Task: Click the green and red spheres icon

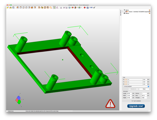Action: (x=72, y=8)
